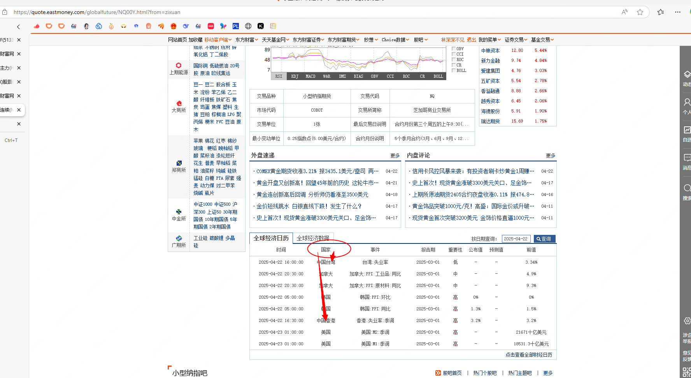Click the colorful butterfly bookmark icon
691x378 pixels.
(x=223, y=26)
